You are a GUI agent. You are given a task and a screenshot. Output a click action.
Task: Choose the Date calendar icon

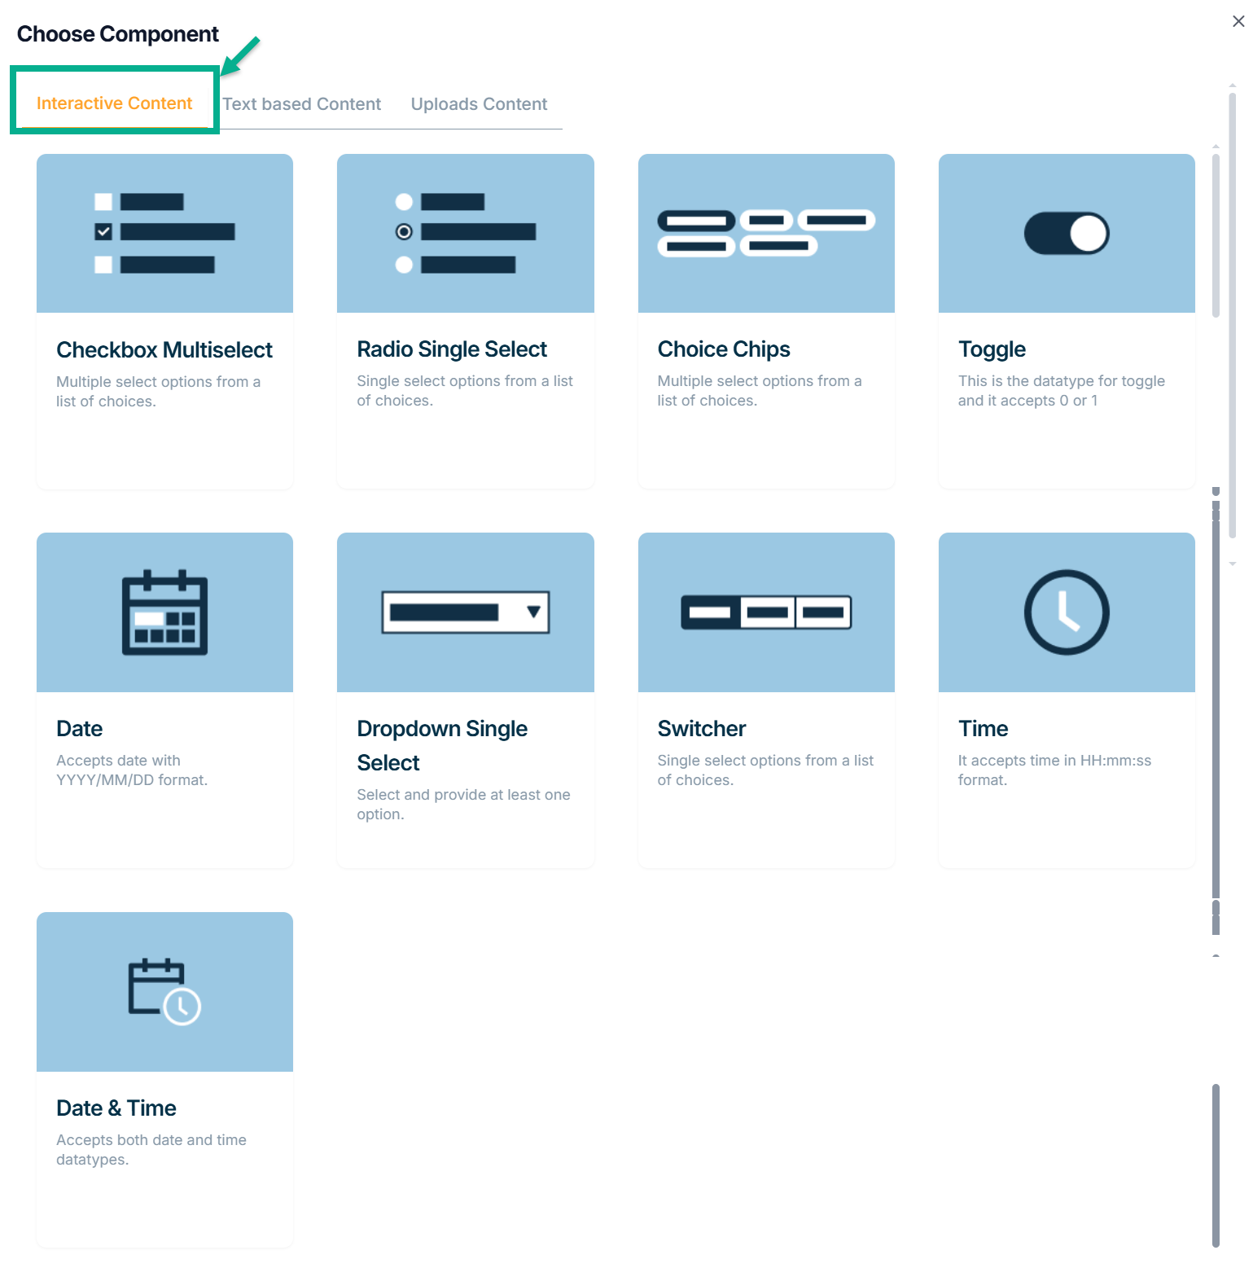click(x=164, y=612)
